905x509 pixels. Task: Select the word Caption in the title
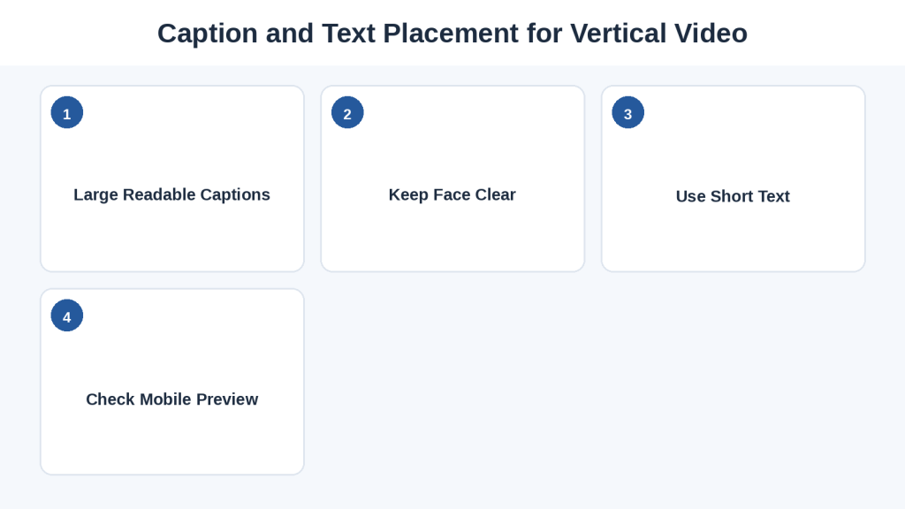pyautogui.click(x=208, y=34)
